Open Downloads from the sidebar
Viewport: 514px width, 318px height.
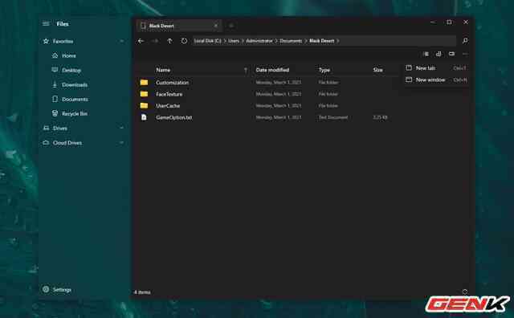75,85
